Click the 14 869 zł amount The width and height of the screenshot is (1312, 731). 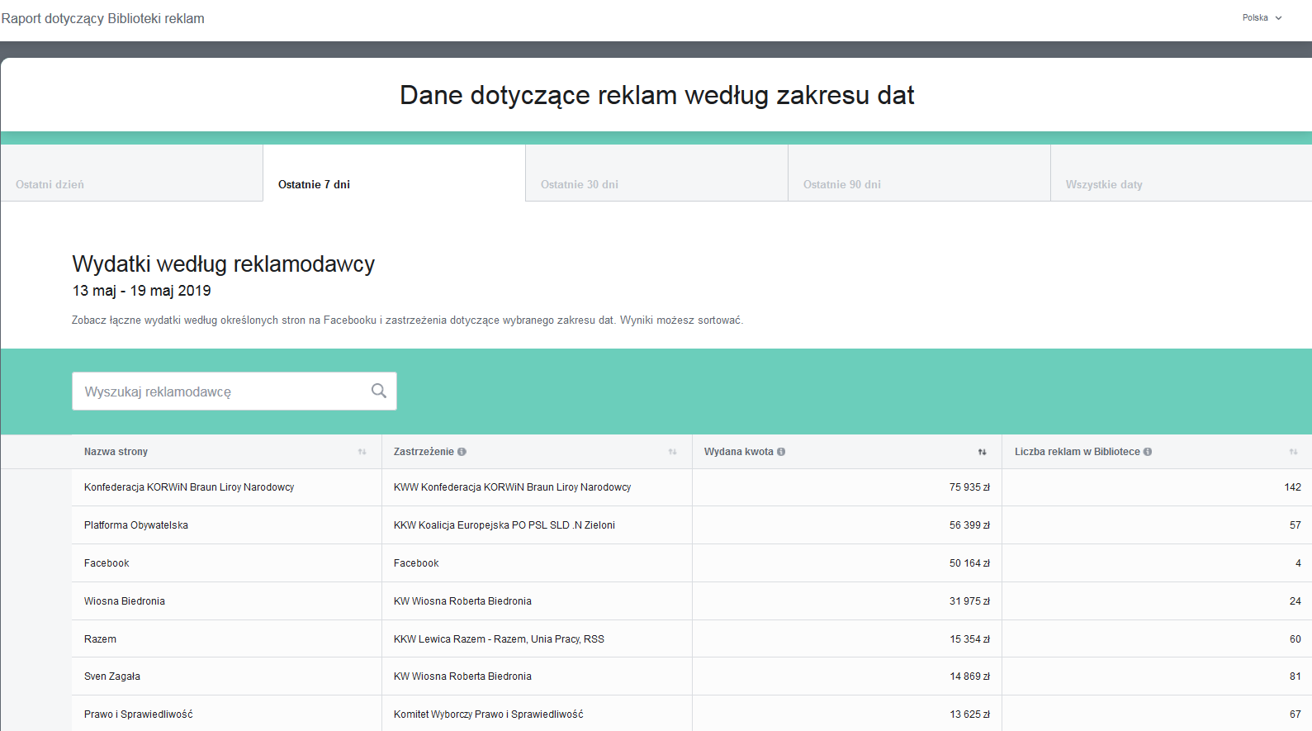[969, 676]
